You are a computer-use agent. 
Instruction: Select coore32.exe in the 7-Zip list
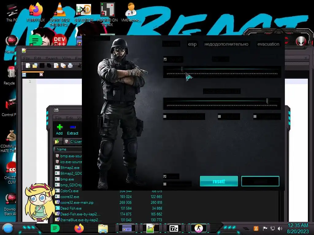(70, 197)
